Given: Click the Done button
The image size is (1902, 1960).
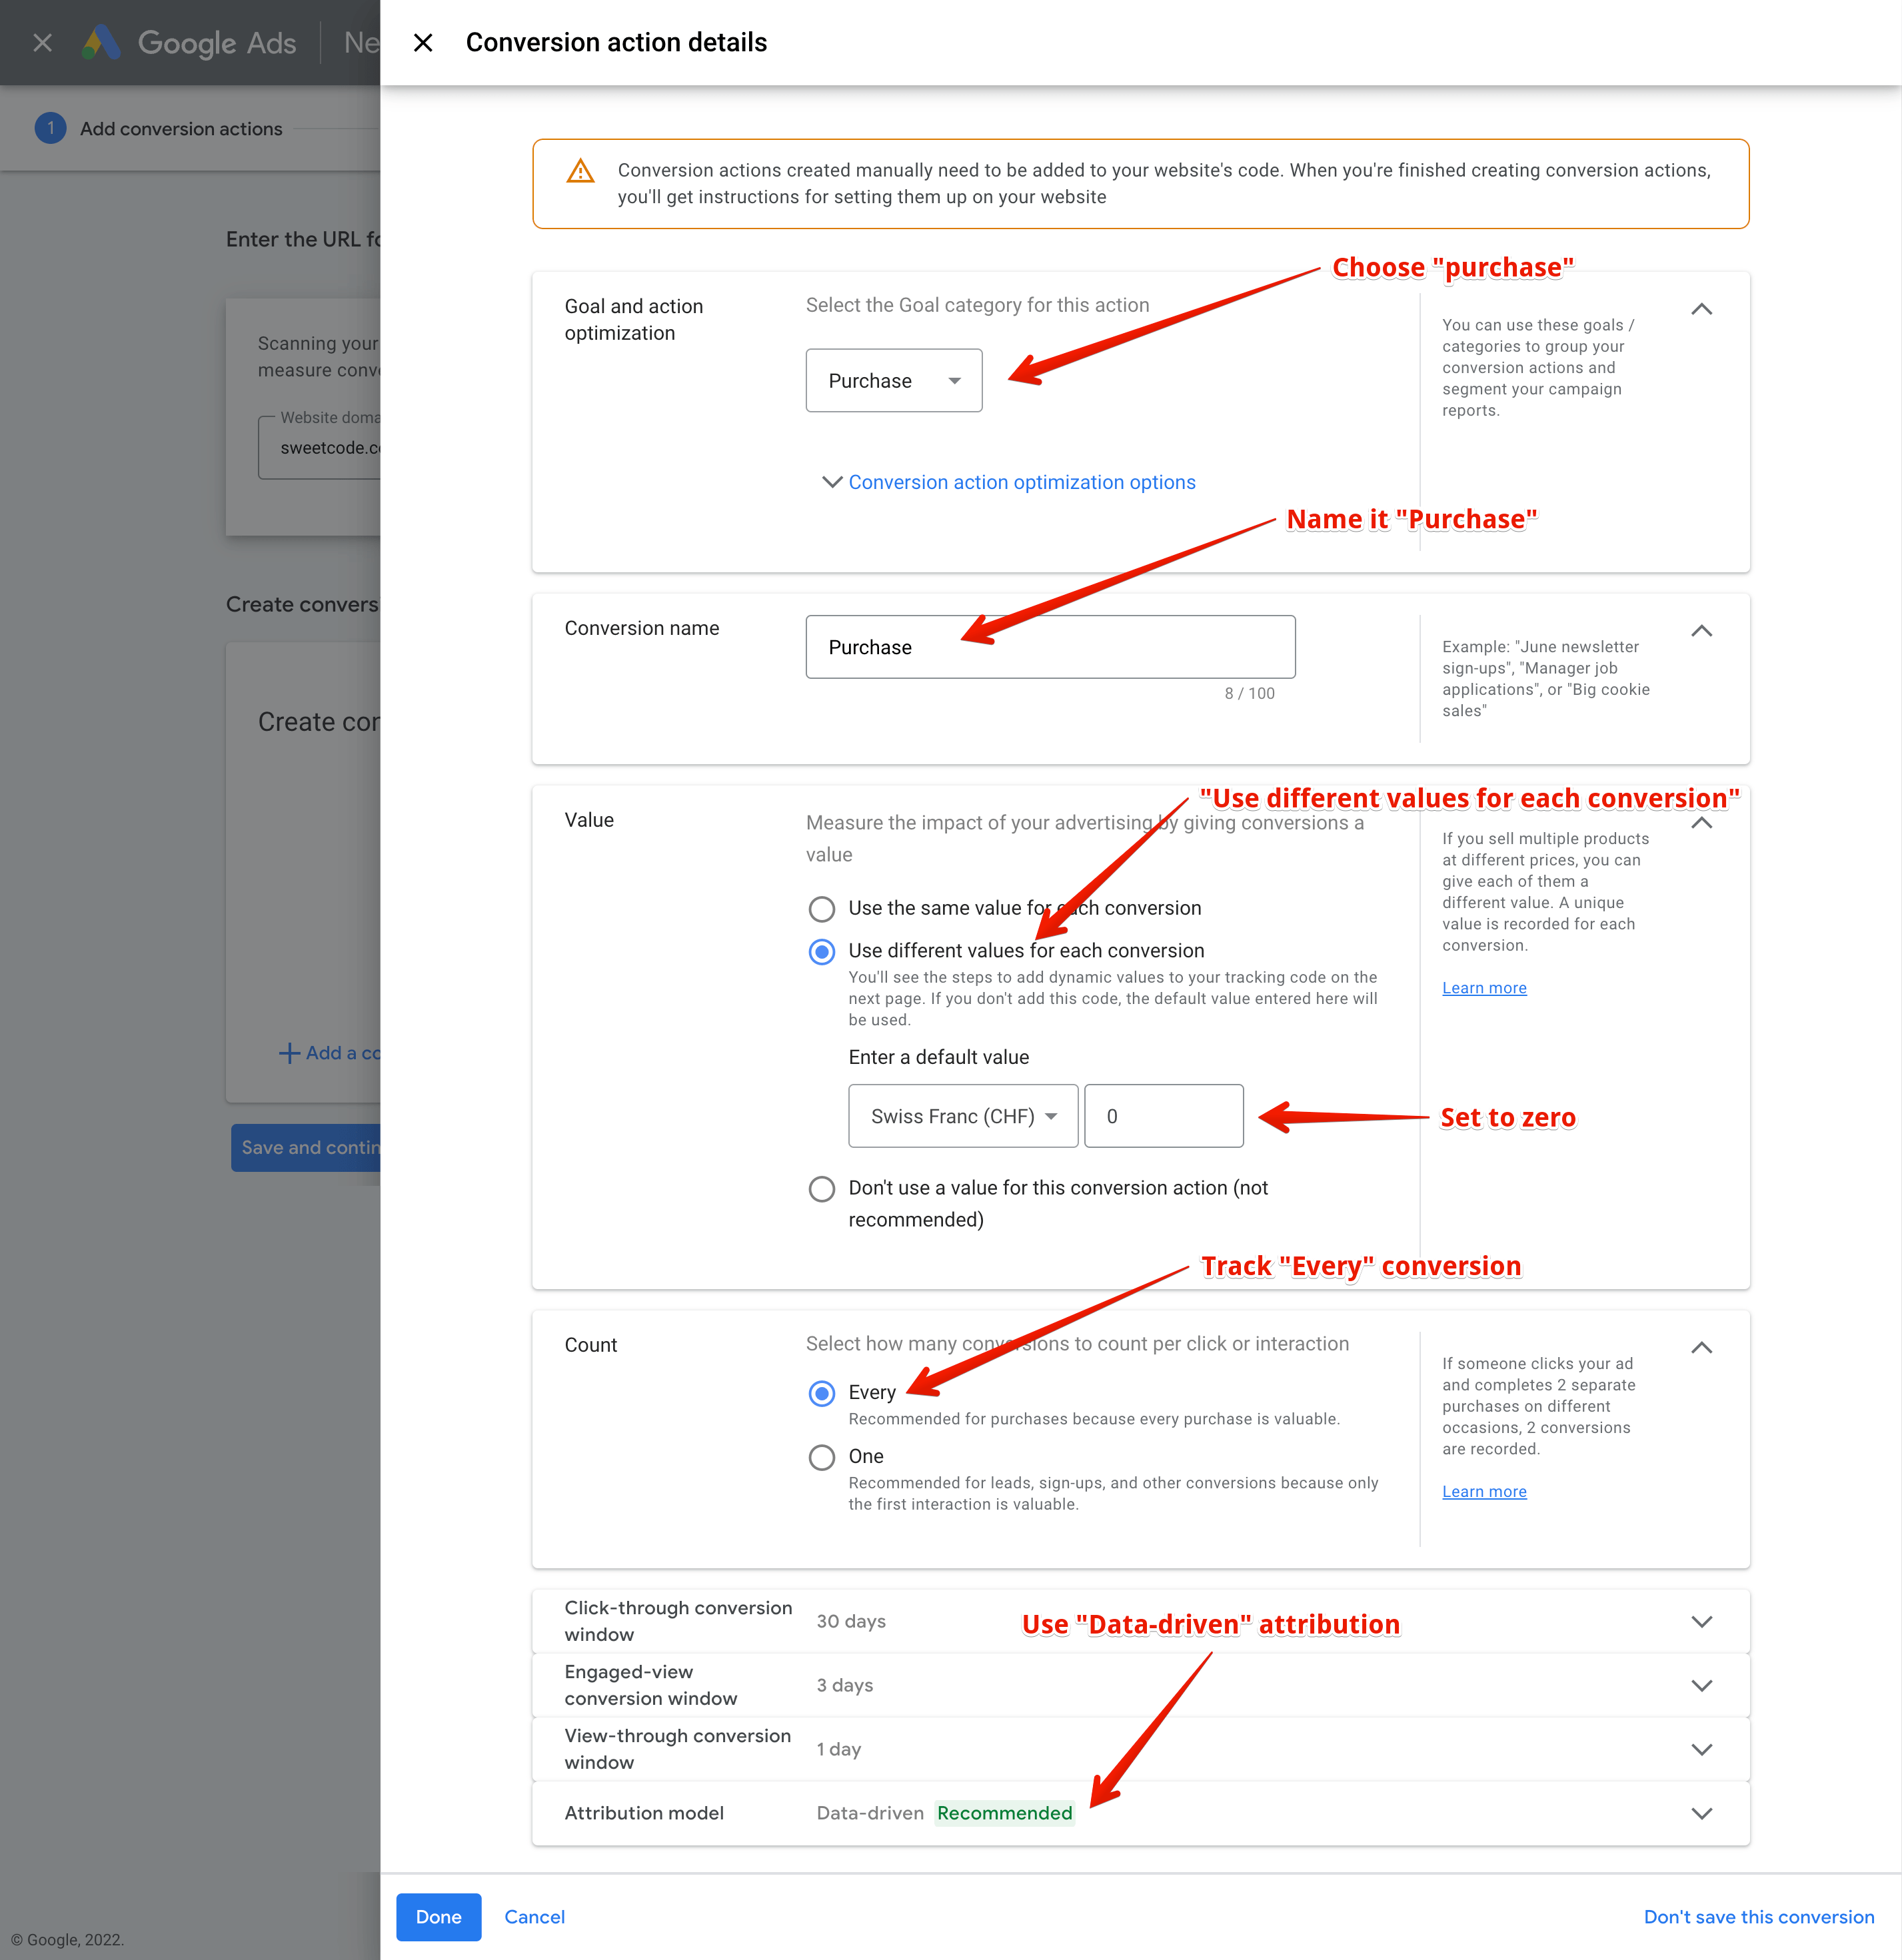Looking at the screenshot, I should (439, 1917).
